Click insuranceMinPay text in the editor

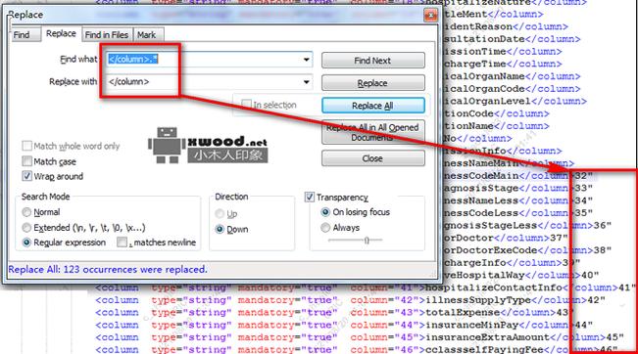[472, 325]
